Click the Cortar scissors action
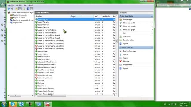The width and height of the screenshot is (191, 107). coord(125,54)
